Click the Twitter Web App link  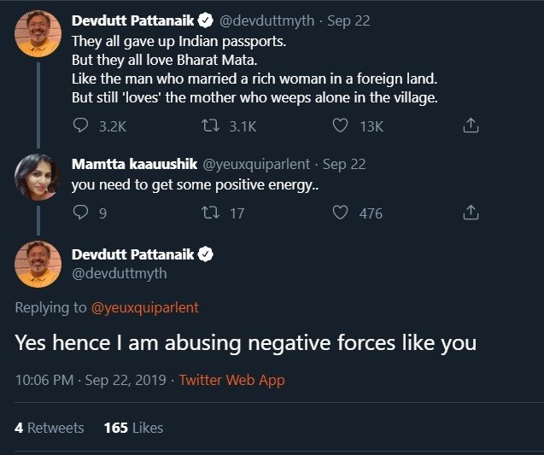231,380
